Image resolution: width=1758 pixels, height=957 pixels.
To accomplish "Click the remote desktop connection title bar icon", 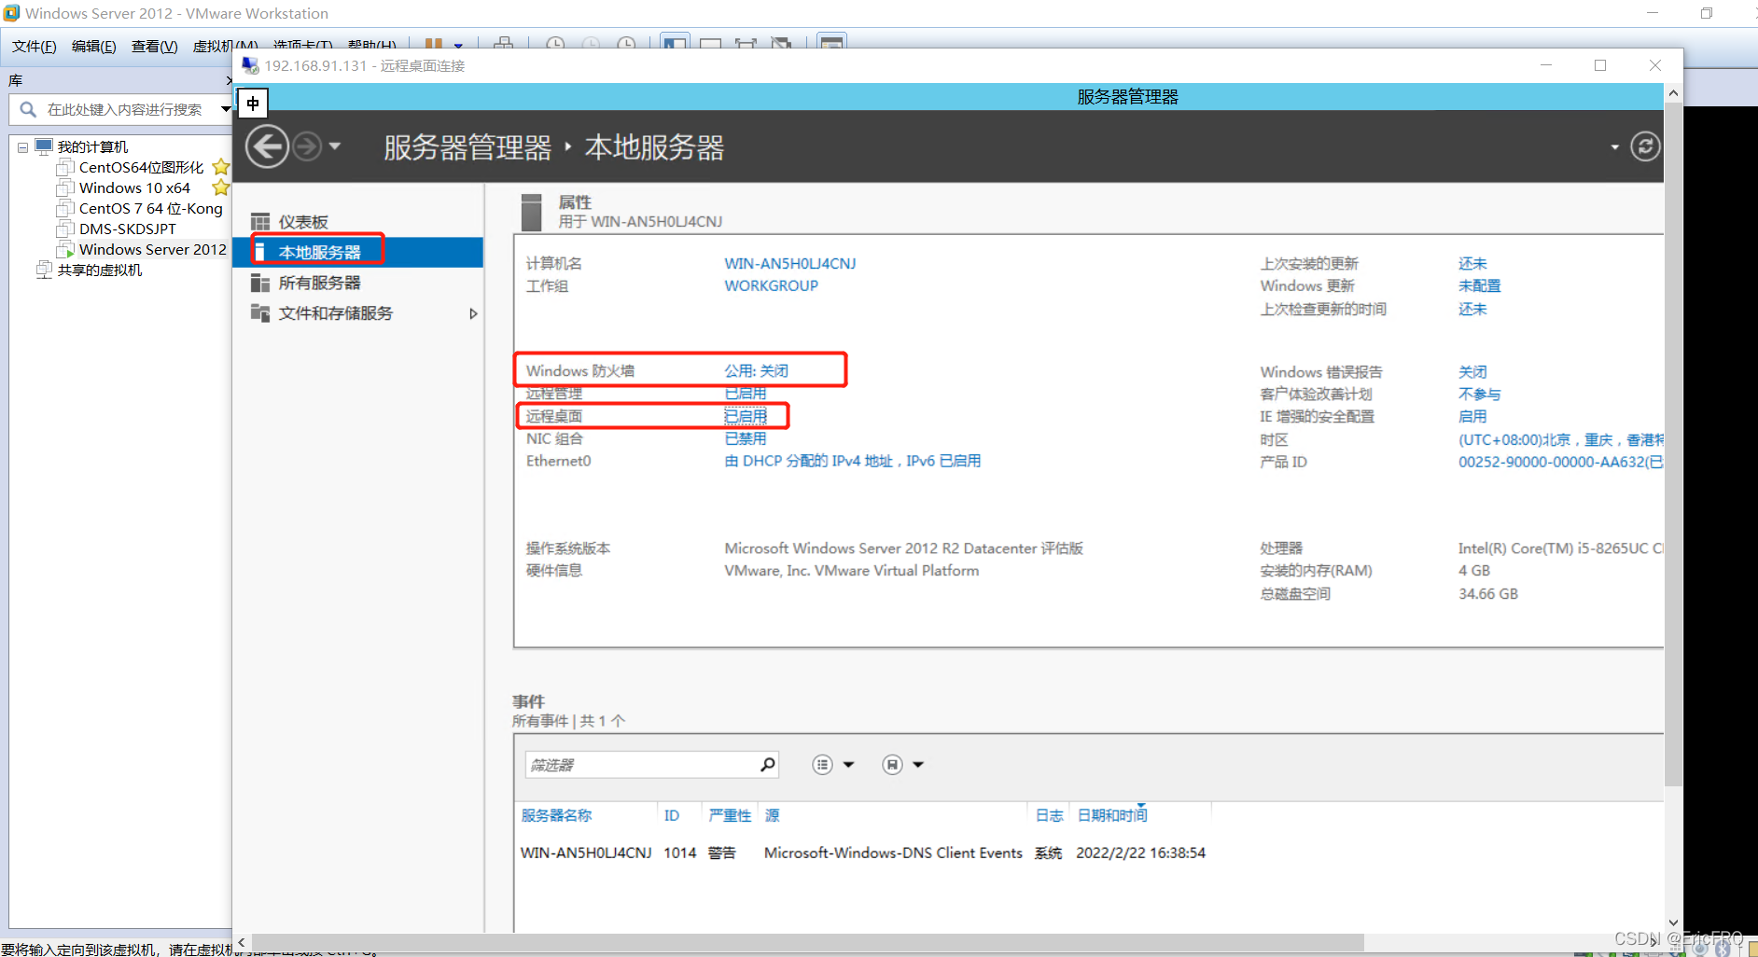I will (x=250, y=65).
